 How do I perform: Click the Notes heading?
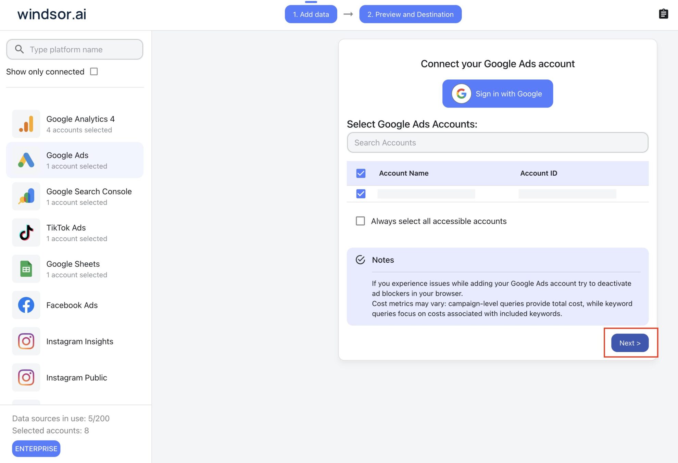(383, 260)
